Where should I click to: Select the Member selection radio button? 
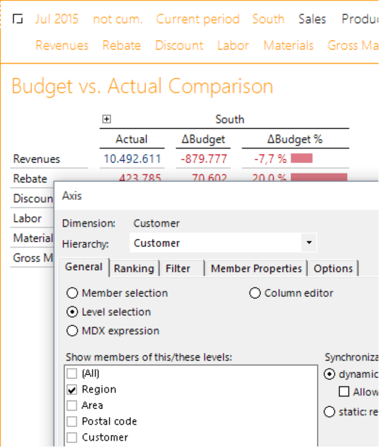tap(72, 293)
